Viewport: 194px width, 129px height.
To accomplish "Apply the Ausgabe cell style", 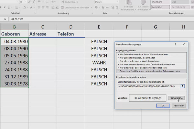I will (x=160, y=7).
